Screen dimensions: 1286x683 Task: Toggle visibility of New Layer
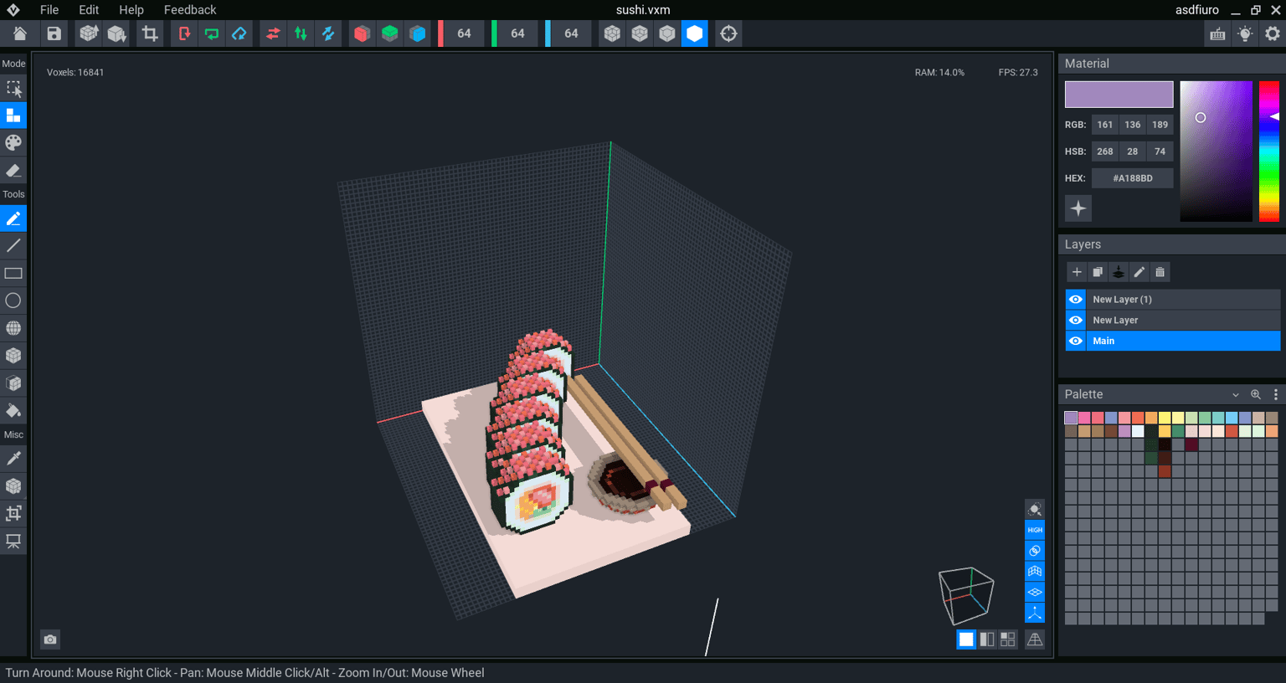point(1076,320)
